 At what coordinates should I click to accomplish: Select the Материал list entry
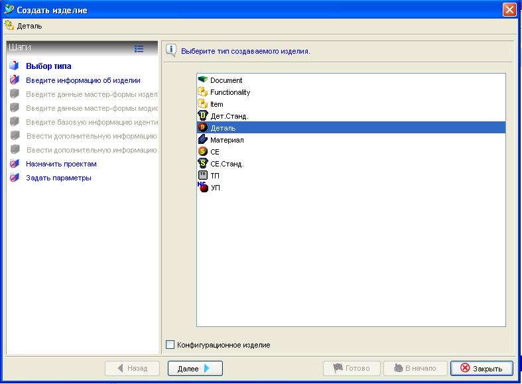tap(351, 140)
